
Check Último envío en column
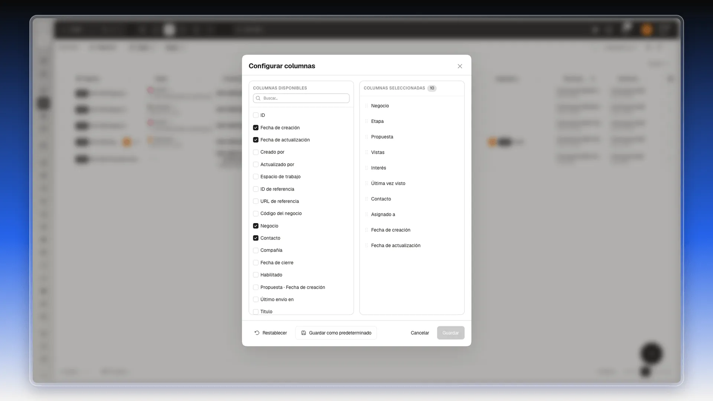255,299
